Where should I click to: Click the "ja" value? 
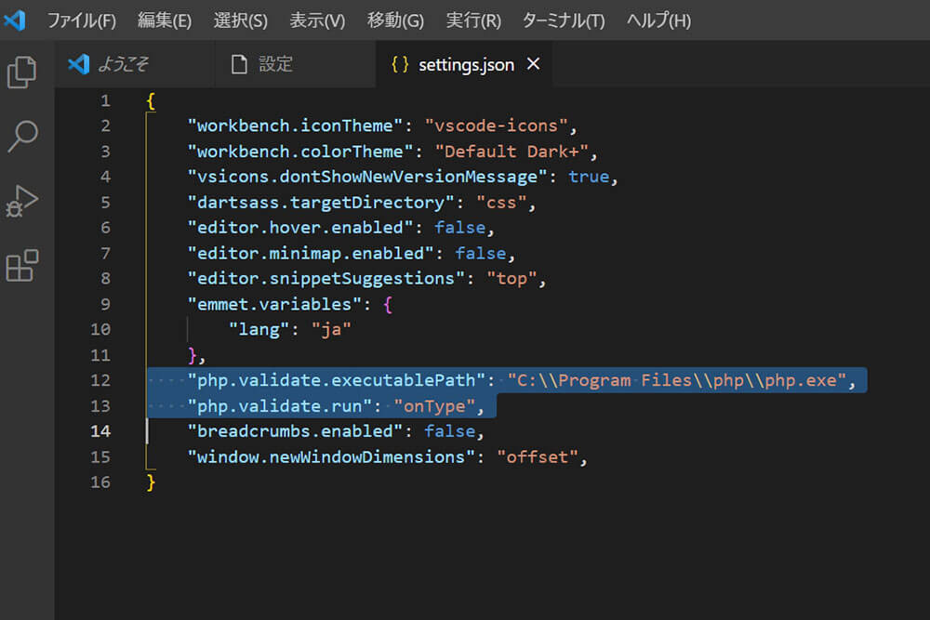point(331,330)
